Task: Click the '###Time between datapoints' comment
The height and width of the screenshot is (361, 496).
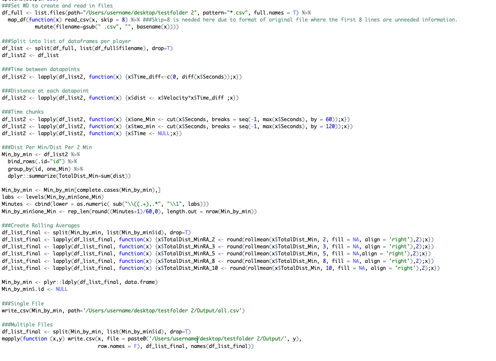Action: click(x=40, y=69)
